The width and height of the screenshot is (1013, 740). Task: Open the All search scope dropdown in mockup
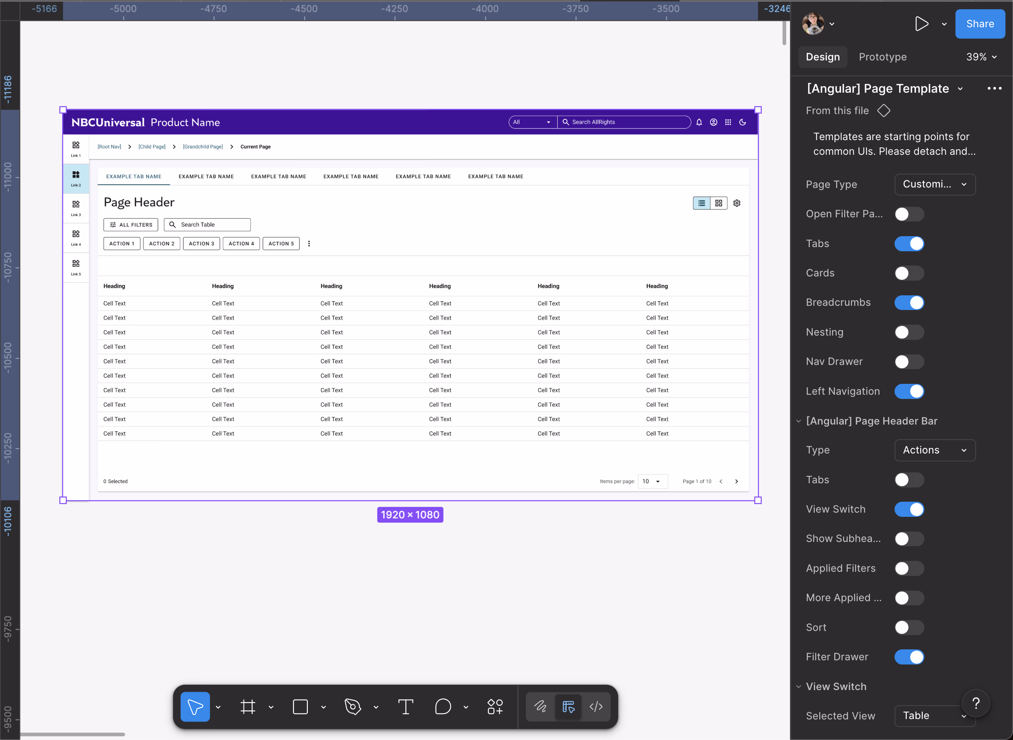coord(533,122)
